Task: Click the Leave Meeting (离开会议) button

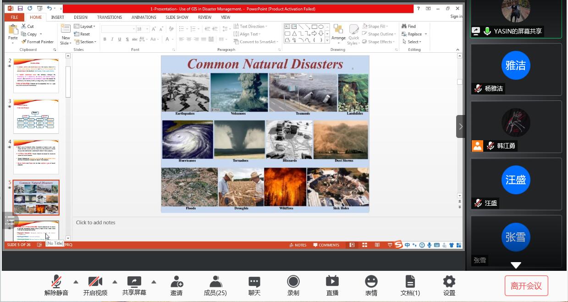Action: pos(526,286)
